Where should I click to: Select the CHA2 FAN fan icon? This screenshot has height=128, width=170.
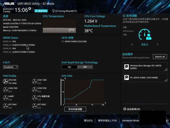tap(5, 90)
